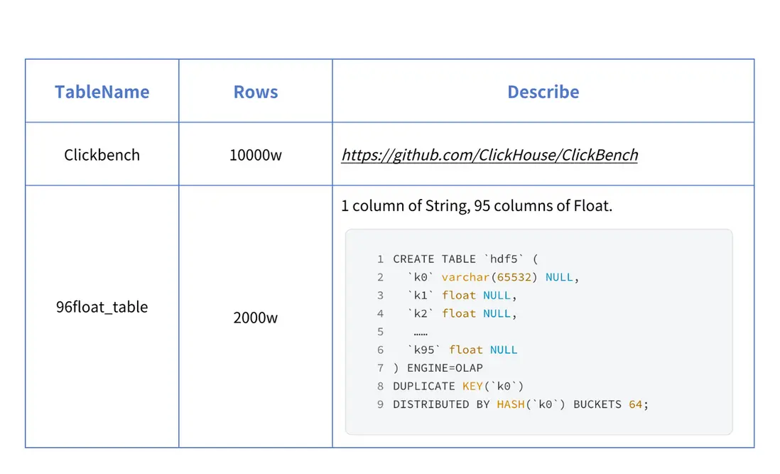780x474 pixels.
Task: Click the ellipsis placeholder code line
Action: pyautogui.click(x=421, y=332)
